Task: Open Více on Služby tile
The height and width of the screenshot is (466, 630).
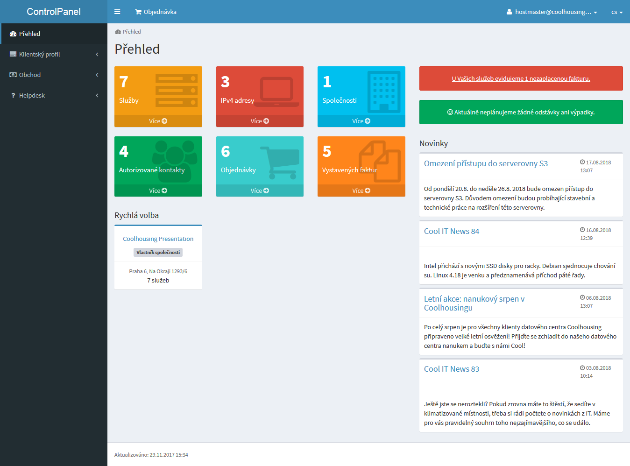Action: tap(158, 121)
